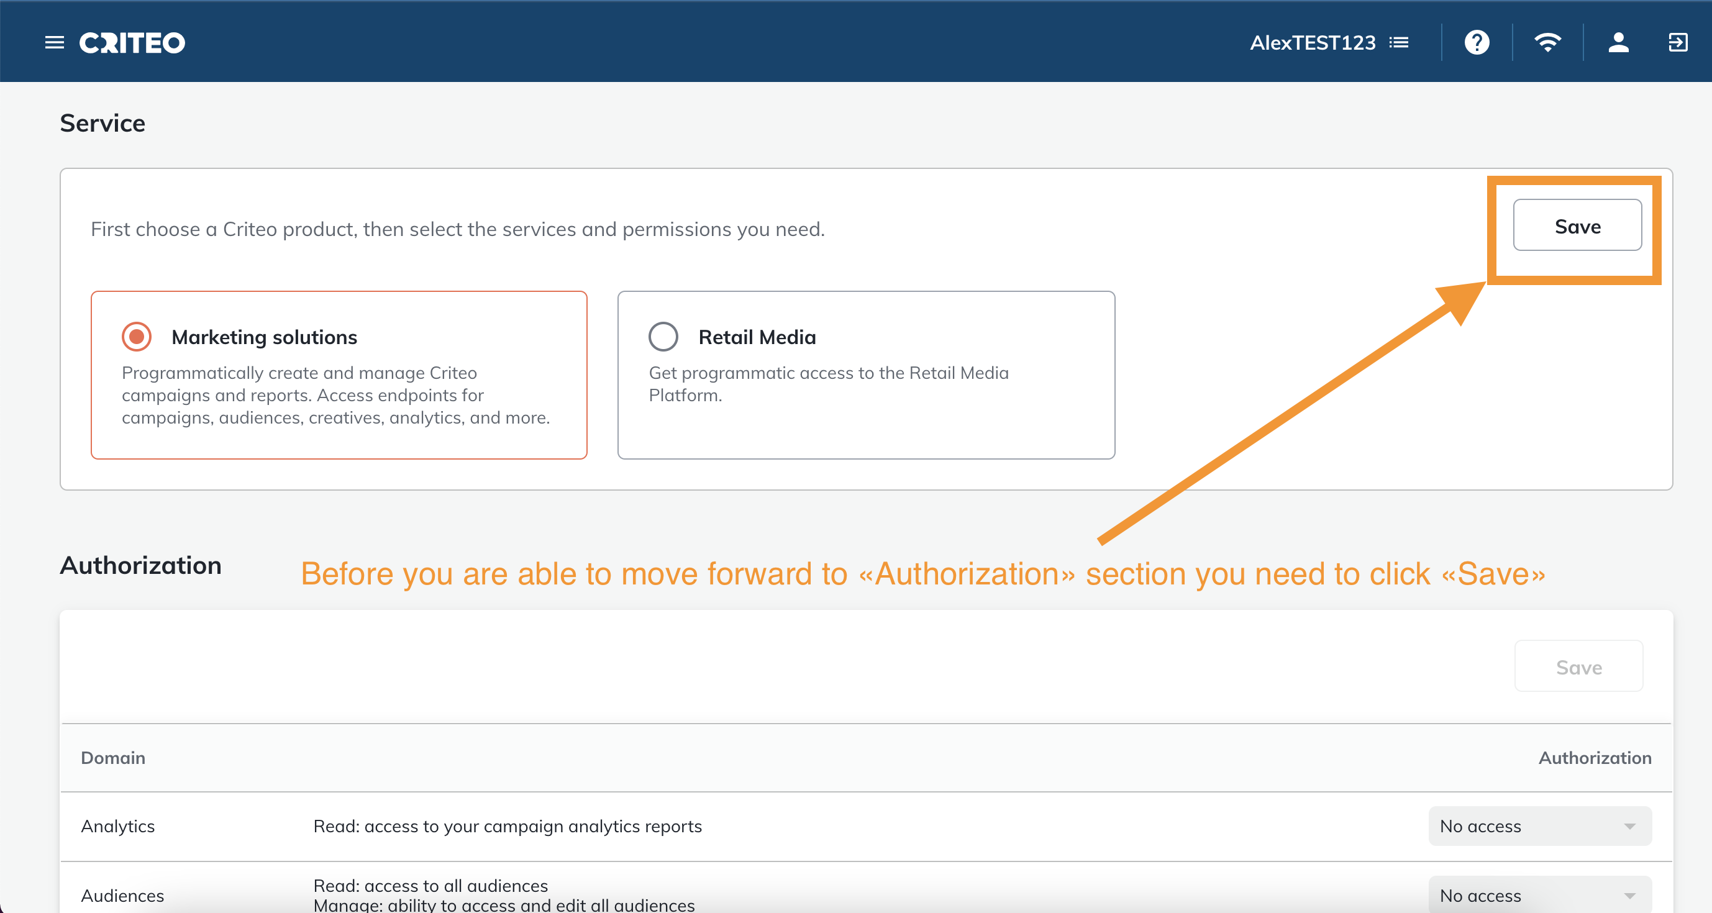Viewport: 1712px width, 913px height.
Task: Click the Marketing solutions card description
Action: (335, 396)
